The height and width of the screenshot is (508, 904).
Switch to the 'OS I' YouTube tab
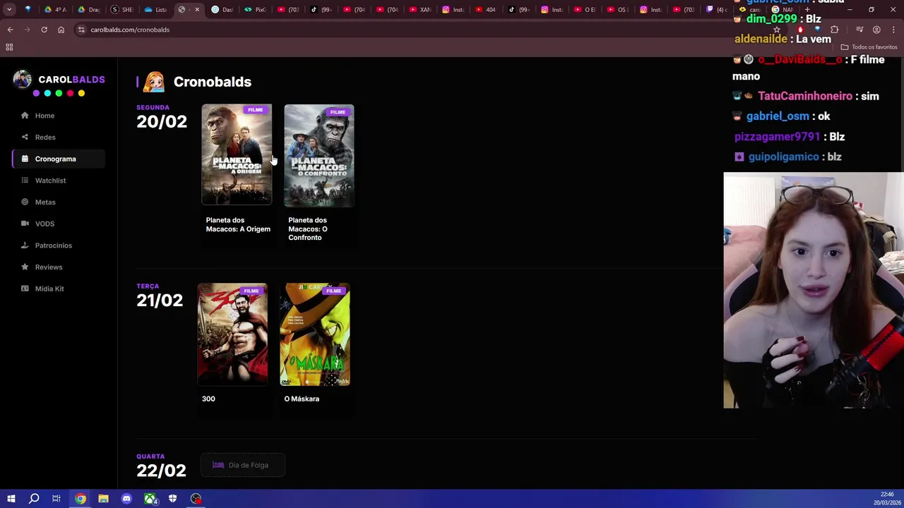point(617,10)
